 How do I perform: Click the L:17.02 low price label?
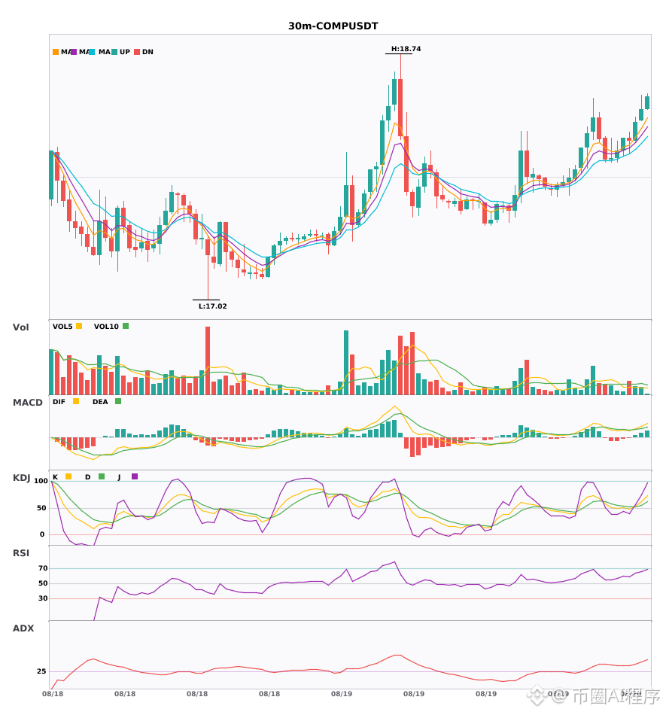(x=212, y=306)
